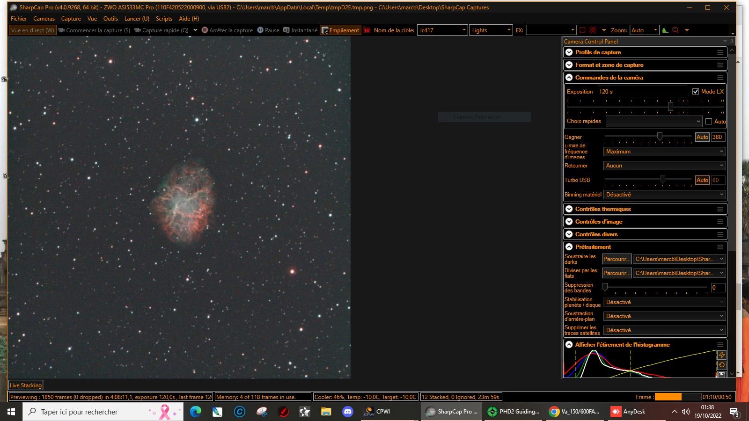749x421 pixels.
Task: Click the green histogram icon in toolbar
Action: click(665, 30)
